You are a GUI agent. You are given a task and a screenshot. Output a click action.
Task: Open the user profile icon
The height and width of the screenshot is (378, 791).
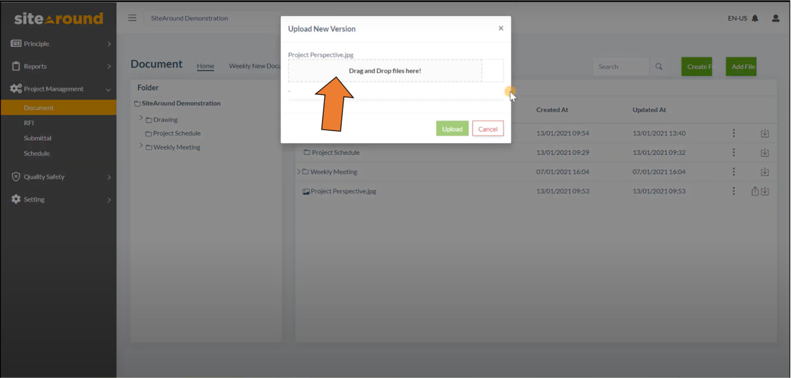[775, 18]
